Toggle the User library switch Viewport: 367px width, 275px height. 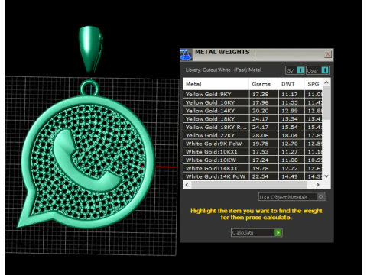pyautogui.click(x=317, y=70)
